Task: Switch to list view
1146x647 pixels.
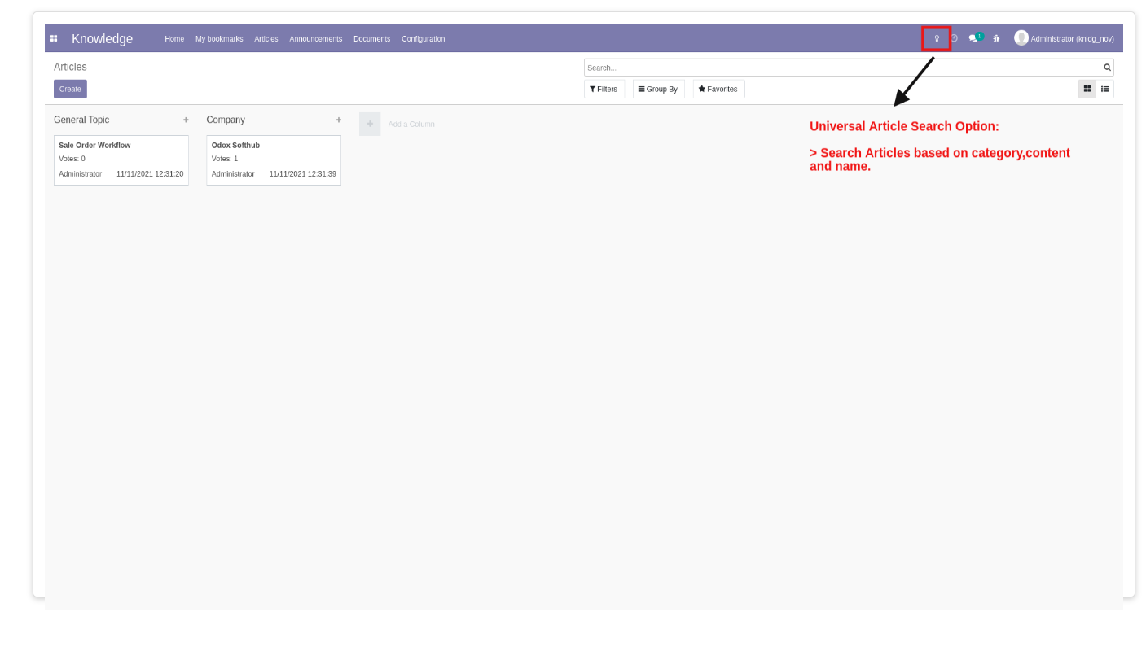Action: pyautogui.click(x=1104, y=89)
